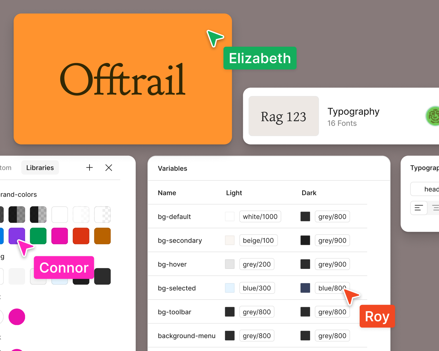
Task: Select the black half-transparent checkered swatch
Action: 17,215
